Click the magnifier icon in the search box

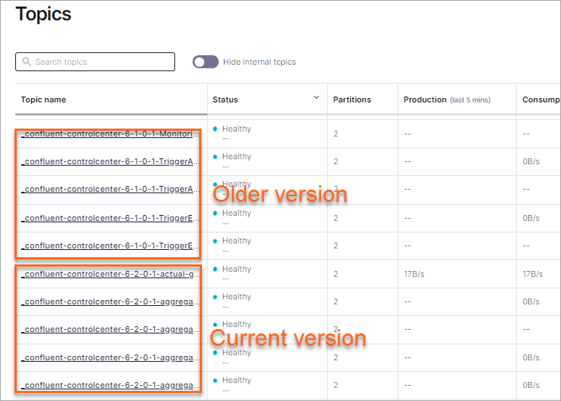pos(27,62)
